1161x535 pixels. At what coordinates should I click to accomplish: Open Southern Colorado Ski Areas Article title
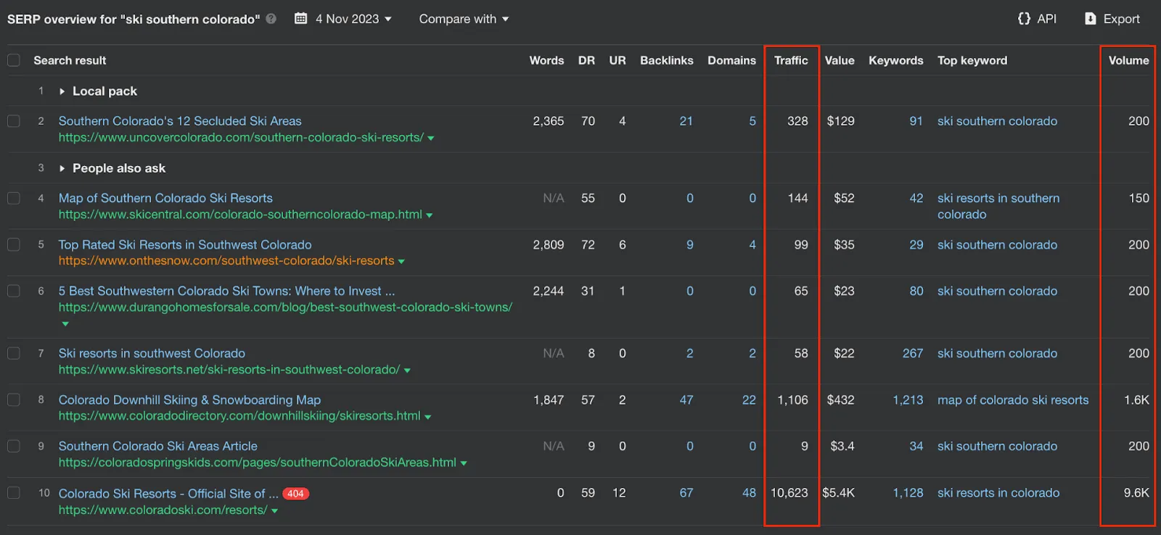(157, 446)
